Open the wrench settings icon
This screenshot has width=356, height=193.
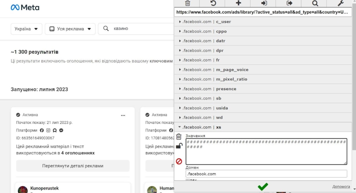pyautogui.click(x=341, y=3)
